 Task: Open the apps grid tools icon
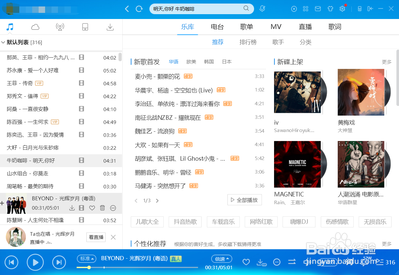pyautogui.click(x=306, y=9)
